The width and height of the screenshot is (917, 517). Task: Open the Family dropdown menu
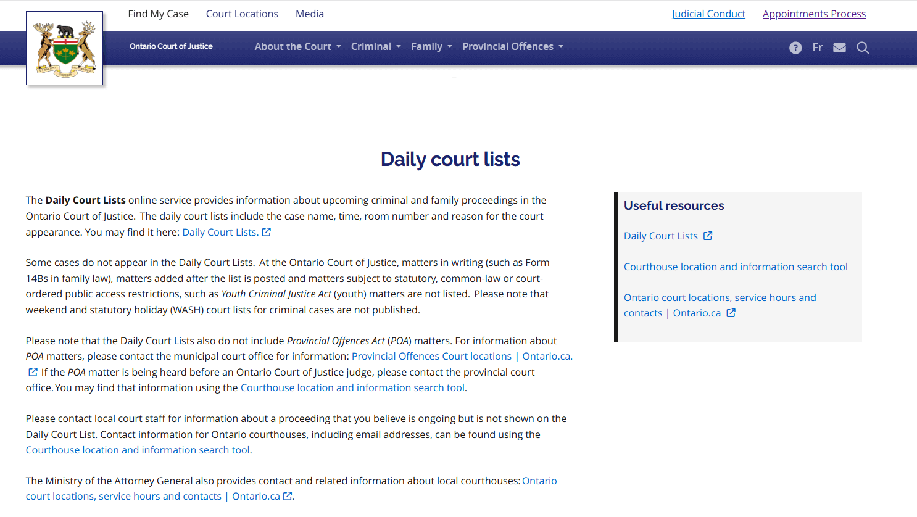coord(431,47)
